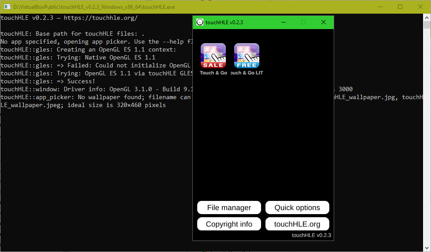This screenshot has width=431, height=252.
Task: Open the File manager button
Action: click(229, 208)
